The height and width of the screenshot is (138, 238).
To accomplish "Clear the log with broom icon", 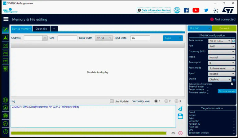I will pos(180,109).
